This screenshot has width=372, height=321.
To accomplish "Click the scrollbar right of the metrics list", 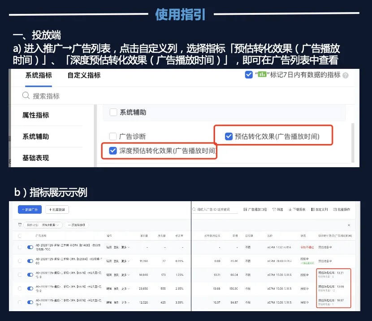I will click(353, 143).
